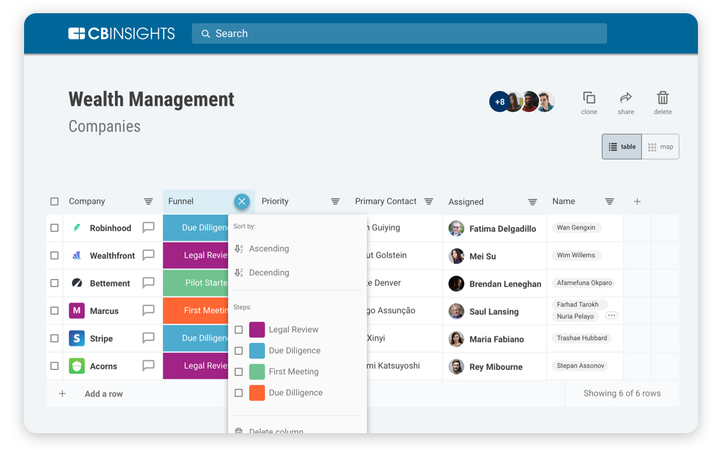Click green First Meeting color swatch
This screenshot has width=722, height=450.
tap(257, 372)
